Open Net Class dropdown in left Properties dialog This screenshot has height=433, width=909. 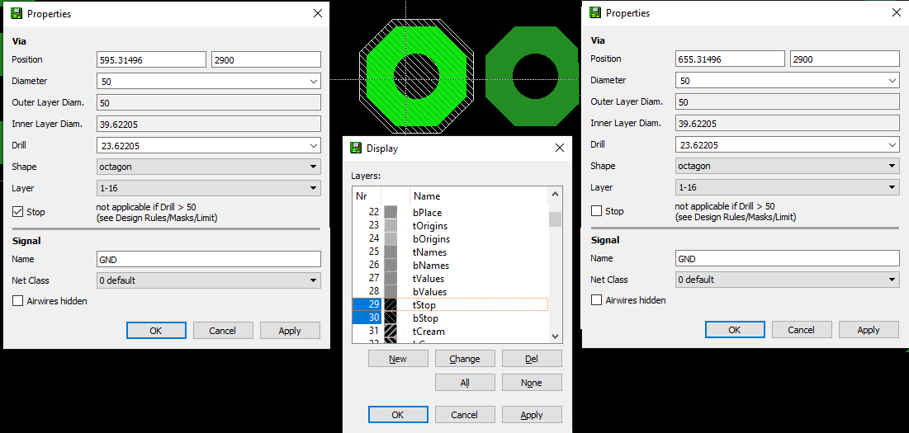coord(313,280)
